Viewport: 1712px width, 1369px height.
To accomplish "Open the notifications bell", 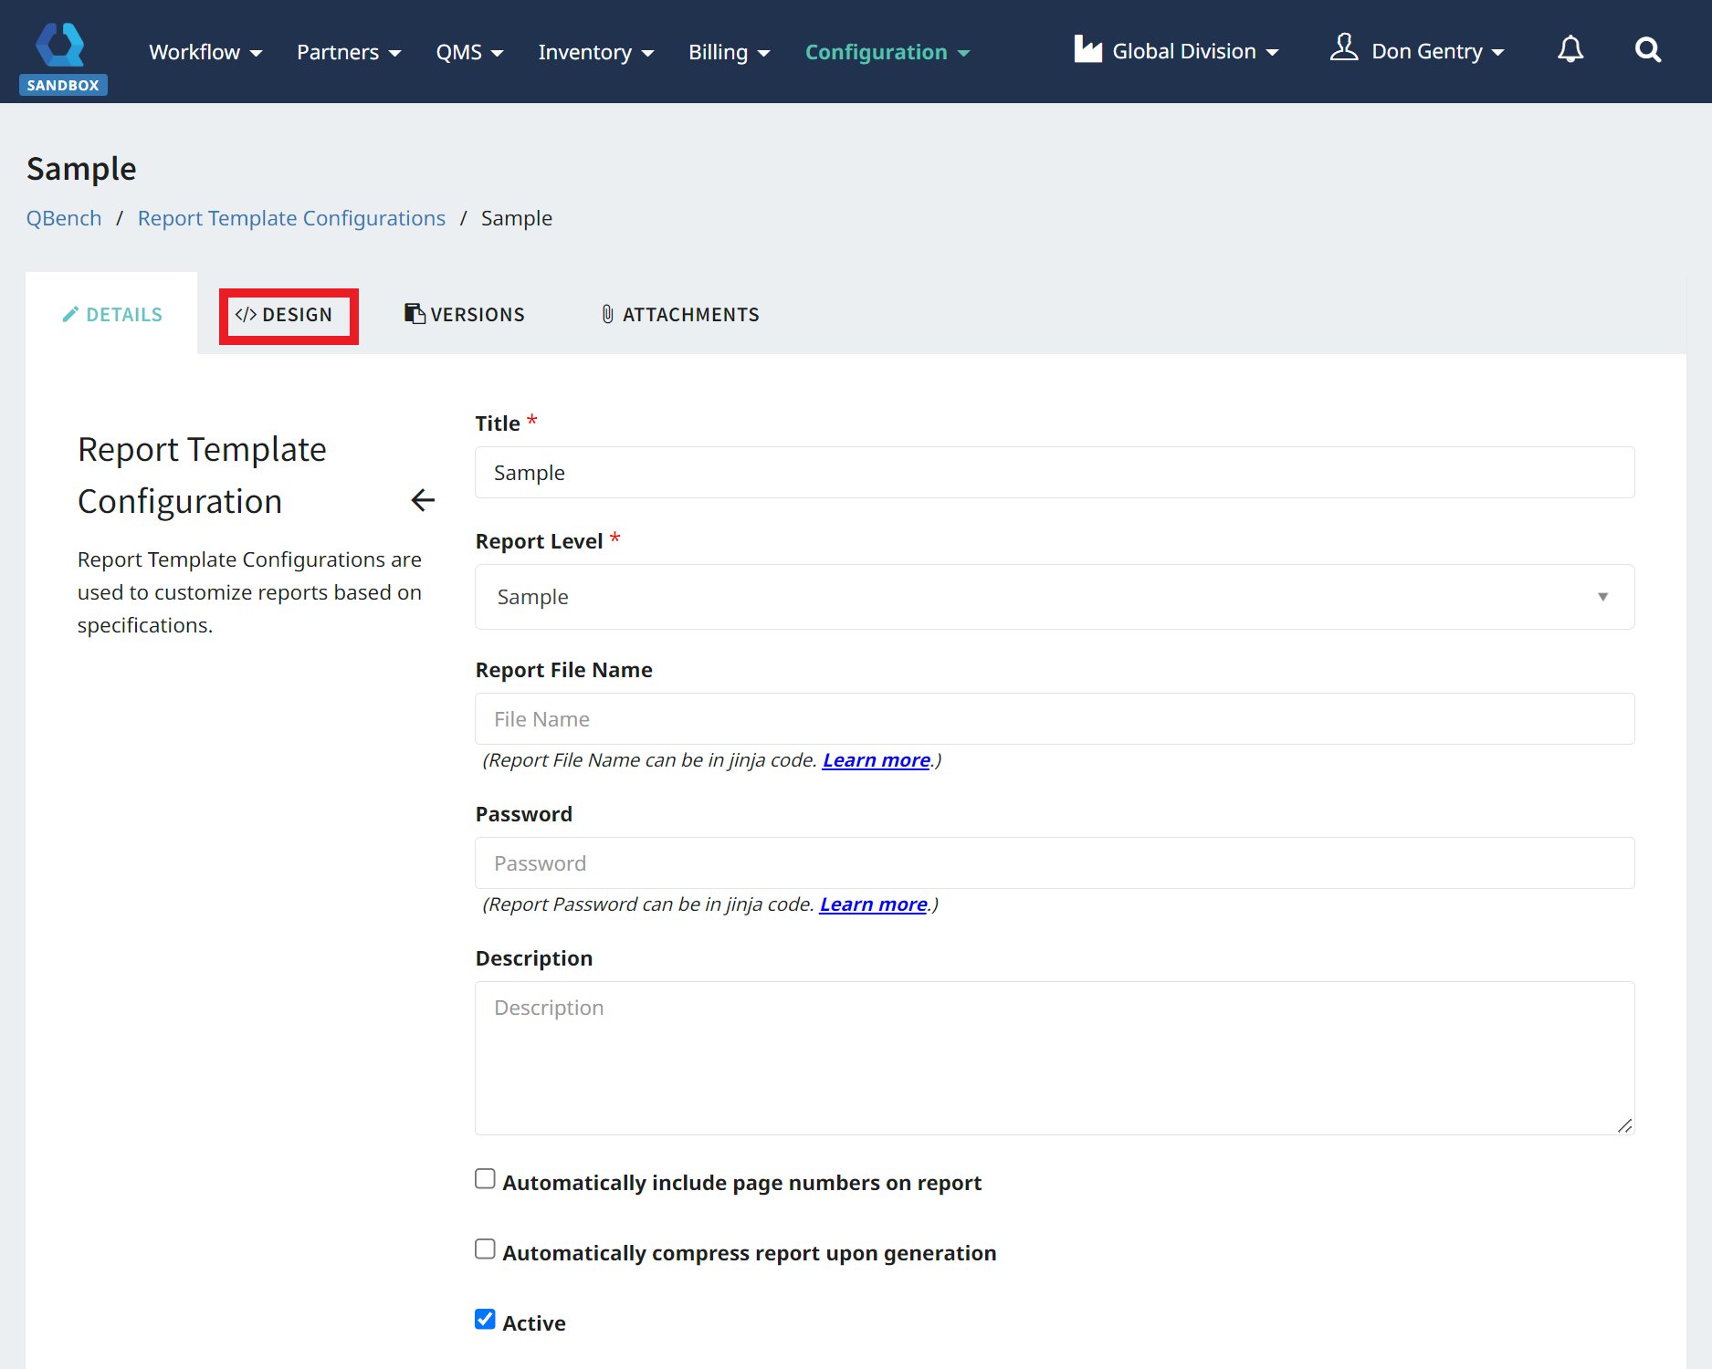I will (1570, 50).
